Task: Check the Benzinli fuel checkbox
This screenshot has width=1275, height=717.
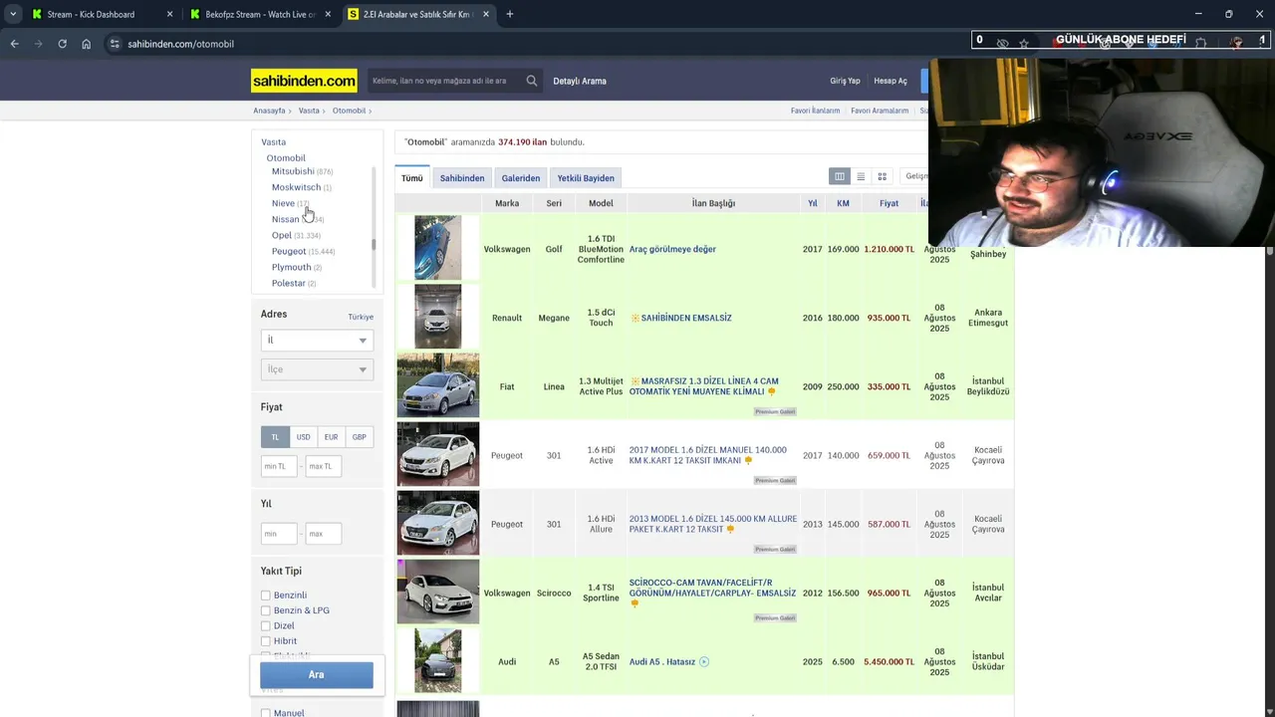Action: click(x=266, y=596)
